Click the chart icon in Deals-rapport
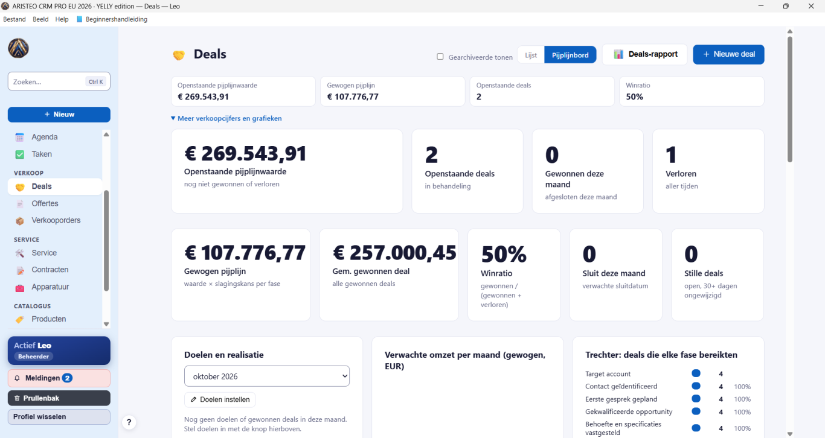 tap(618, 54)
